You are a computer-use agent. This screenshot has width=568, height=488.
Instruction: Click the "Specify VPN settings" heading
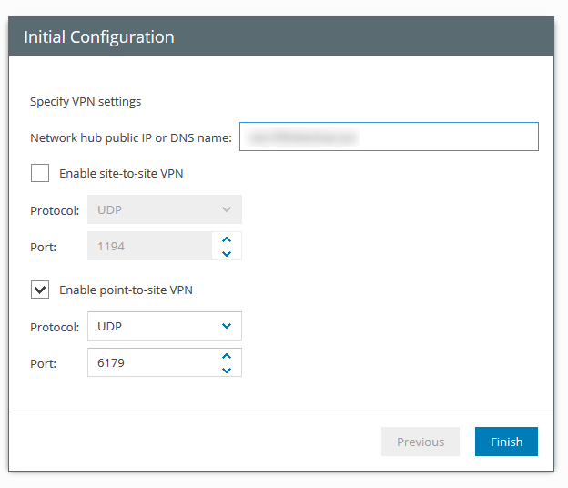(x=86, y=102)
